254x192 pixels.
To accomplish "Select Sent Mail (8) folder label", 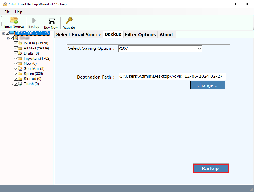I will tap(34, 69).
